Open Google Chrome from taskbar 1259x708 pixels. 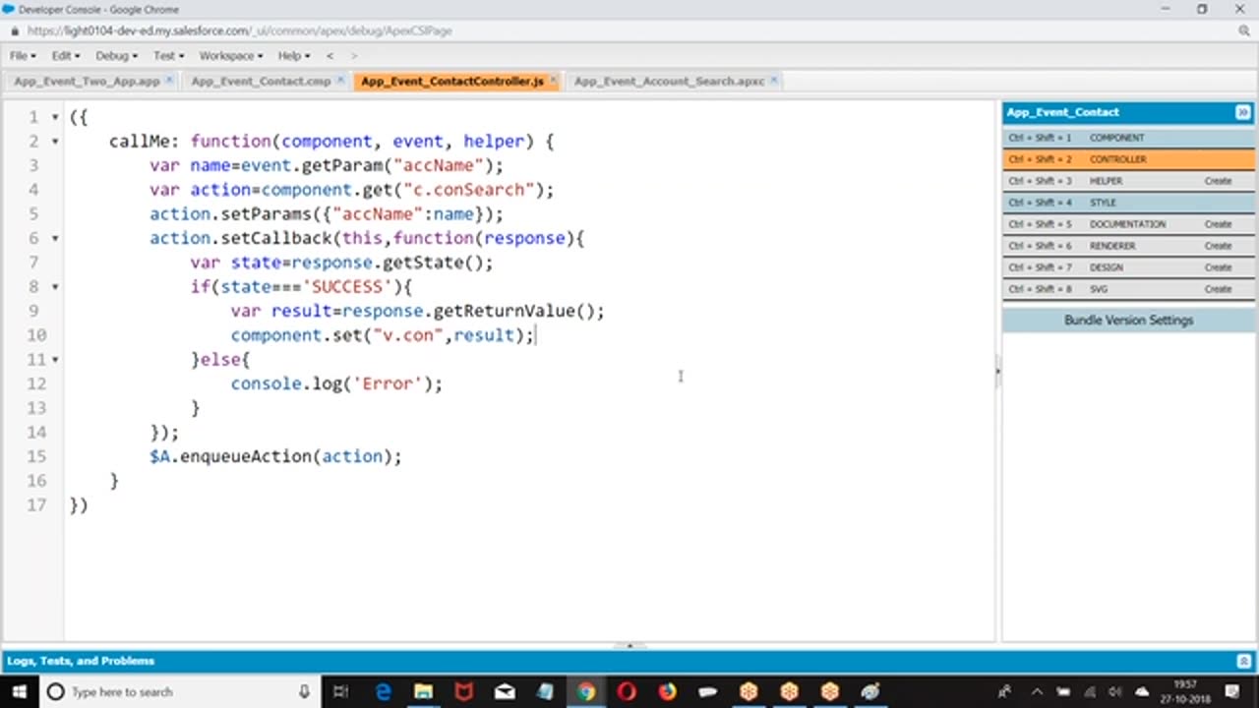tap(586, 691)
